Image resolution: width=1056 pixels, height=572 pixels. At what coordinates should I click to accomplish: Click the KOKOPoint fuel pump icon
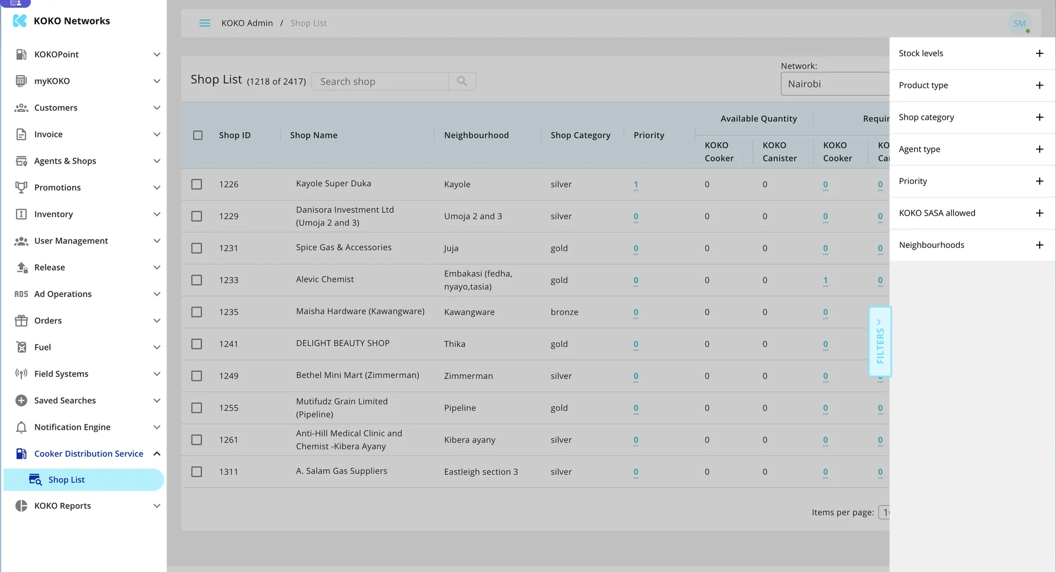point(21,55)
